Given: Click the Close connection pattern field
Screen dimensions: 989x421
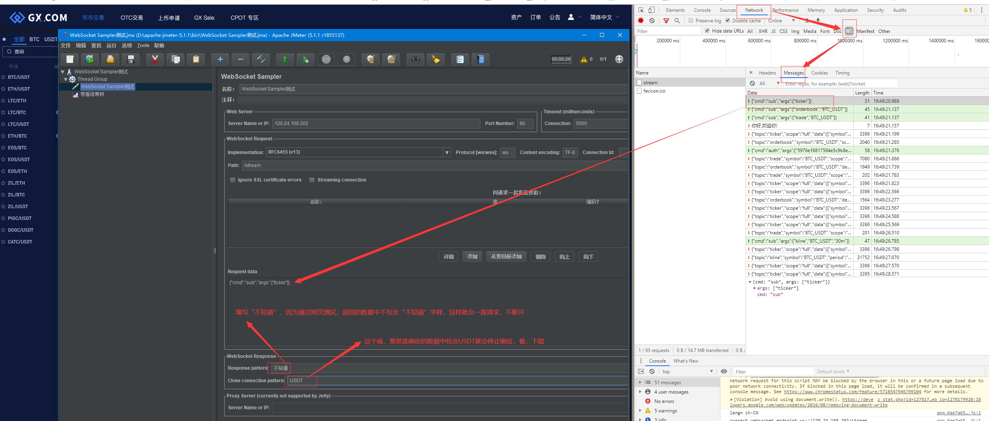Looking at the screenshot, I should (x=457, y=381).
